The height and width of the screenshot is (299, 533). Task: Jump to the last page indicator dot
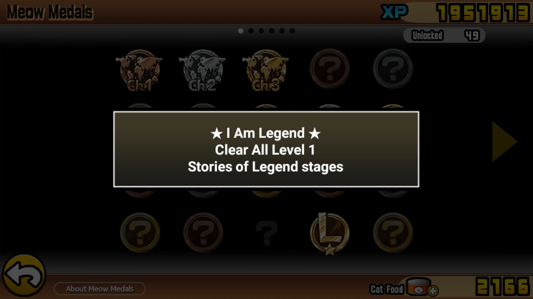[x=292, y=31]
